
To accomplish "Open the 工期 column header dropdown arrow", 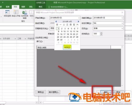I will 25,39.
